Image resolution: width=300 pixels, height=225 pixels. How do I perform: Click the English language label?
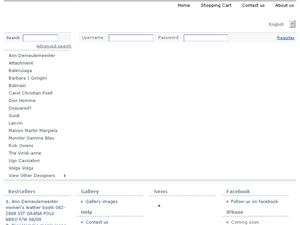[276, 24]
